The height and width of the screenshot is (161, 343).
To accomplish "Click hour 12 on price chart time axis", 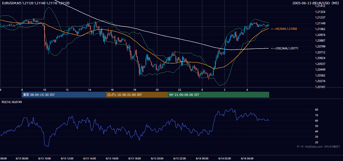I will coord(67,90).
